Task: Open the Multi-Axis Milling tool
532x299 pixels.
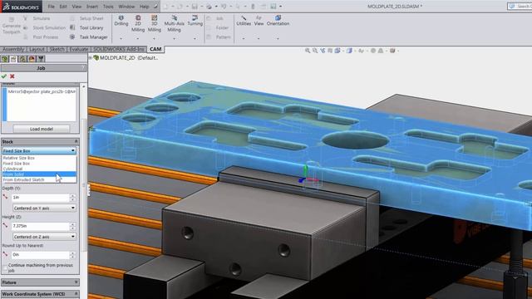Action: coord(174,23)
